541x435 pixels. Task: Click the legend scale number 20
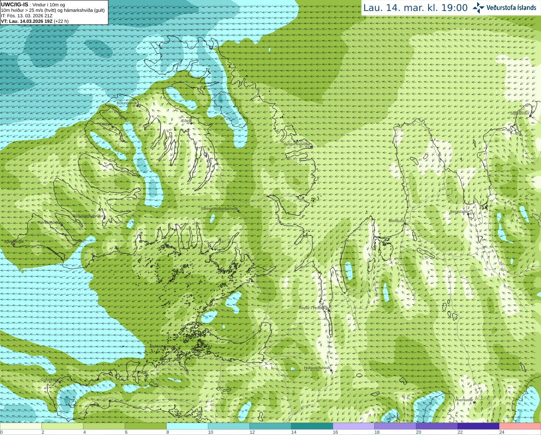pyautogui.click(x=418, y=432)
